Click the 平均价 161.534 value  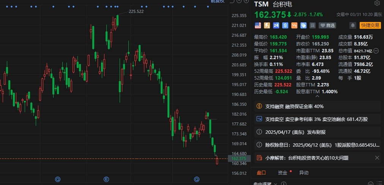pos(278,51)
